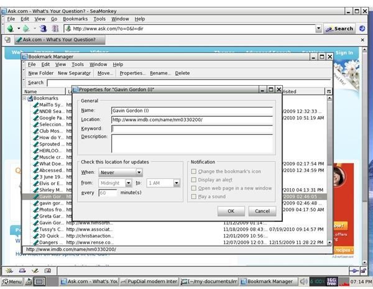Screen dimensions: 373x289
Task: Click Cancel in the Properties dialog
Action: pos(262,211)
